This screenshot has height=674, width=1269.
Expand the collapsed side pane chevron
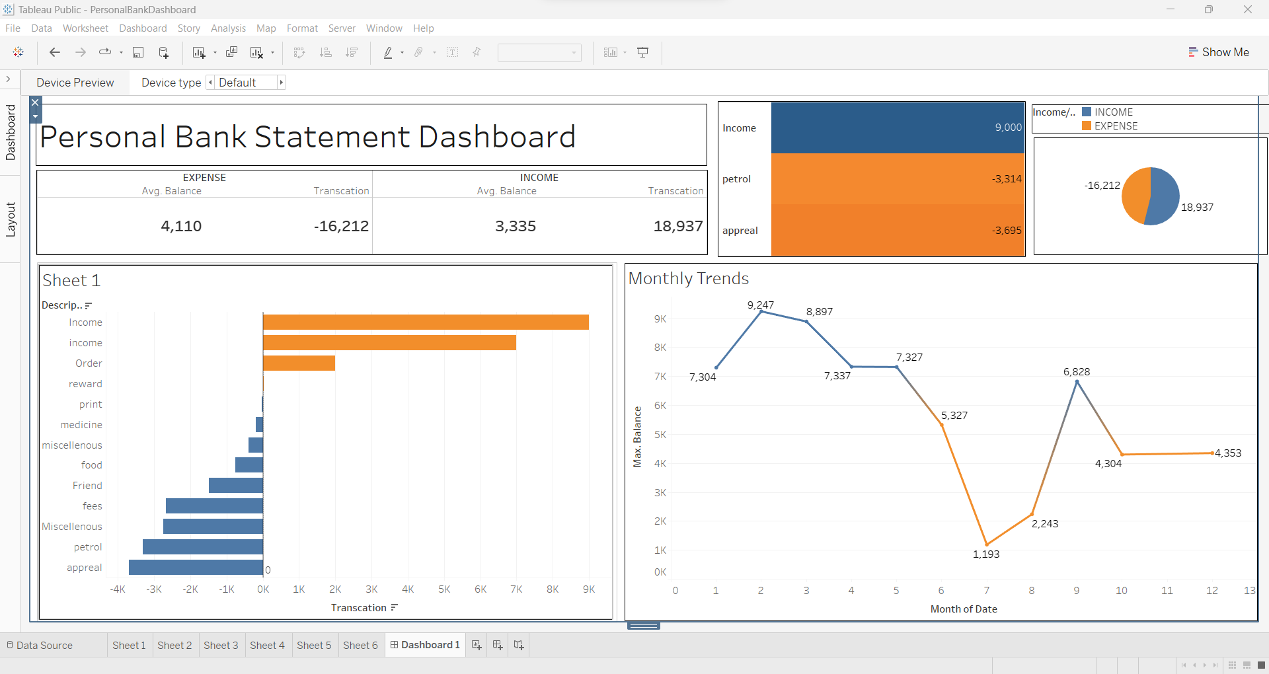click(8, 79)
